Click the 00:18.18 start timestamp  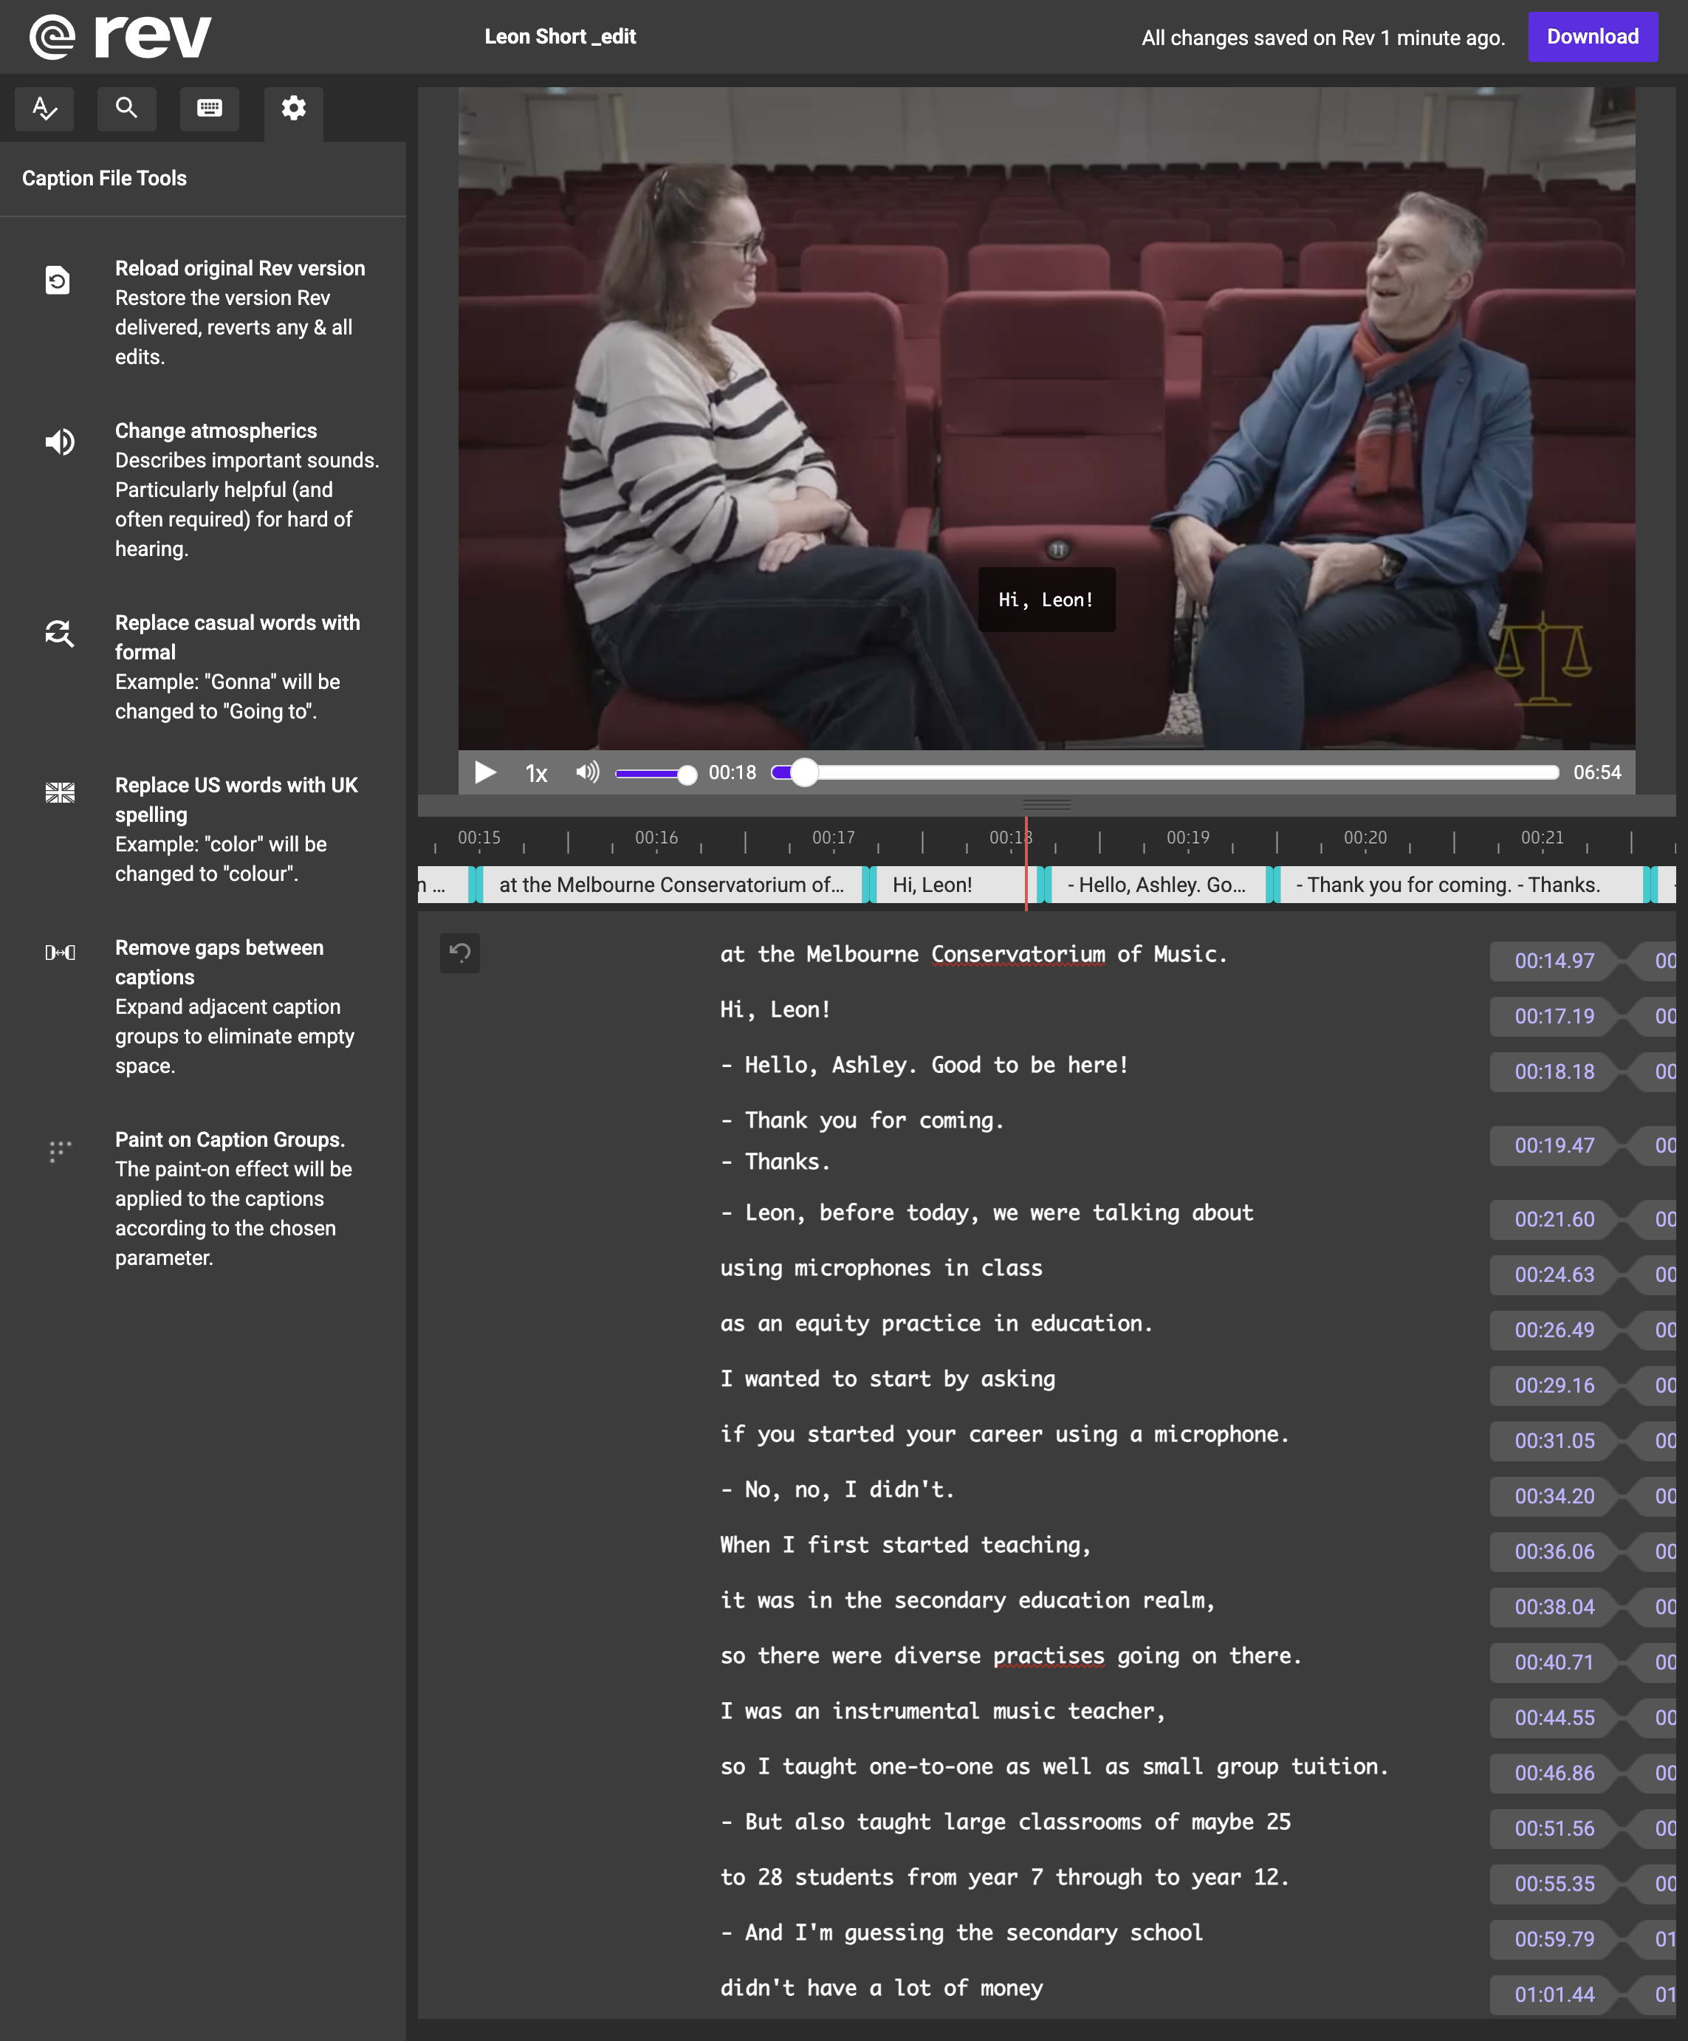(x=1554, y=1072)
